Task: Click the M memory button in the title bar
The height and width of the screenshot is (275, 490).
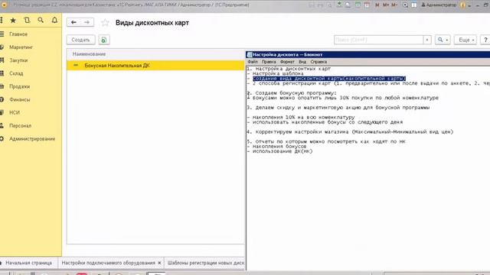Action: pos(377,5)
